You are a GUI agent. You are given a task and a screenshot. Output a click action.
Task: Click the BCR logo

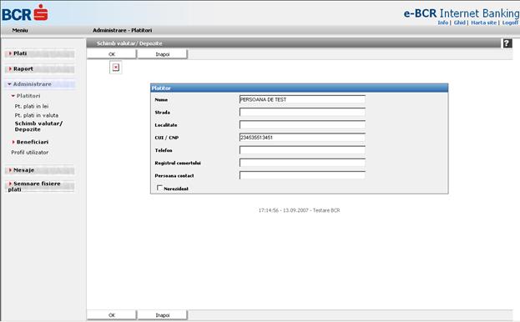pyautogui.click(x=25, y=13)
